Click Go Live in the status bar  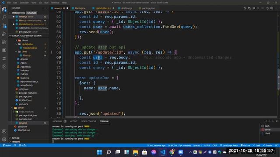[x=245, y=145]
